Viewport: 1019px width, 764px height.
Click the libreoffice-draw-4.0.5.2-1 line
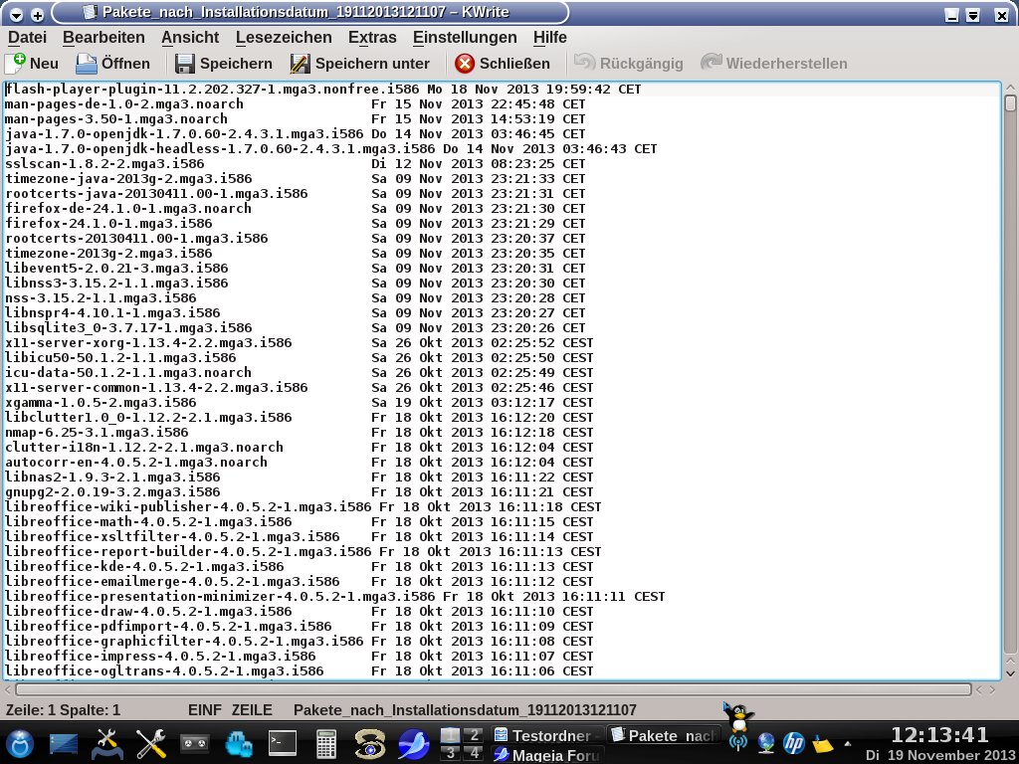(299, 612)
